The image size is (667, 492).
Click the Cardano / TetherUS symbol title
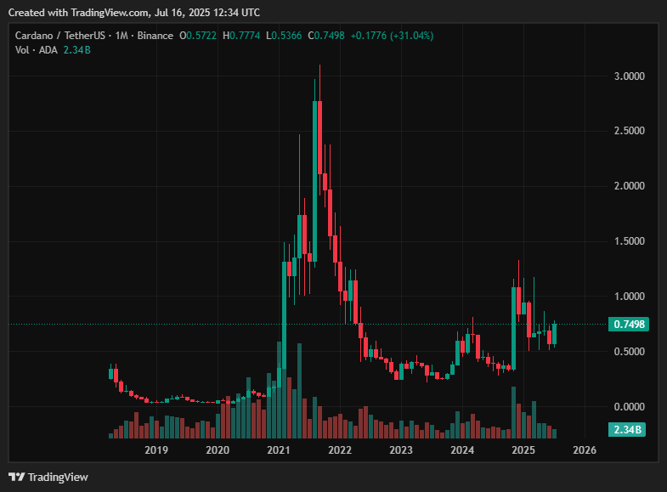(x=60, y=36)
